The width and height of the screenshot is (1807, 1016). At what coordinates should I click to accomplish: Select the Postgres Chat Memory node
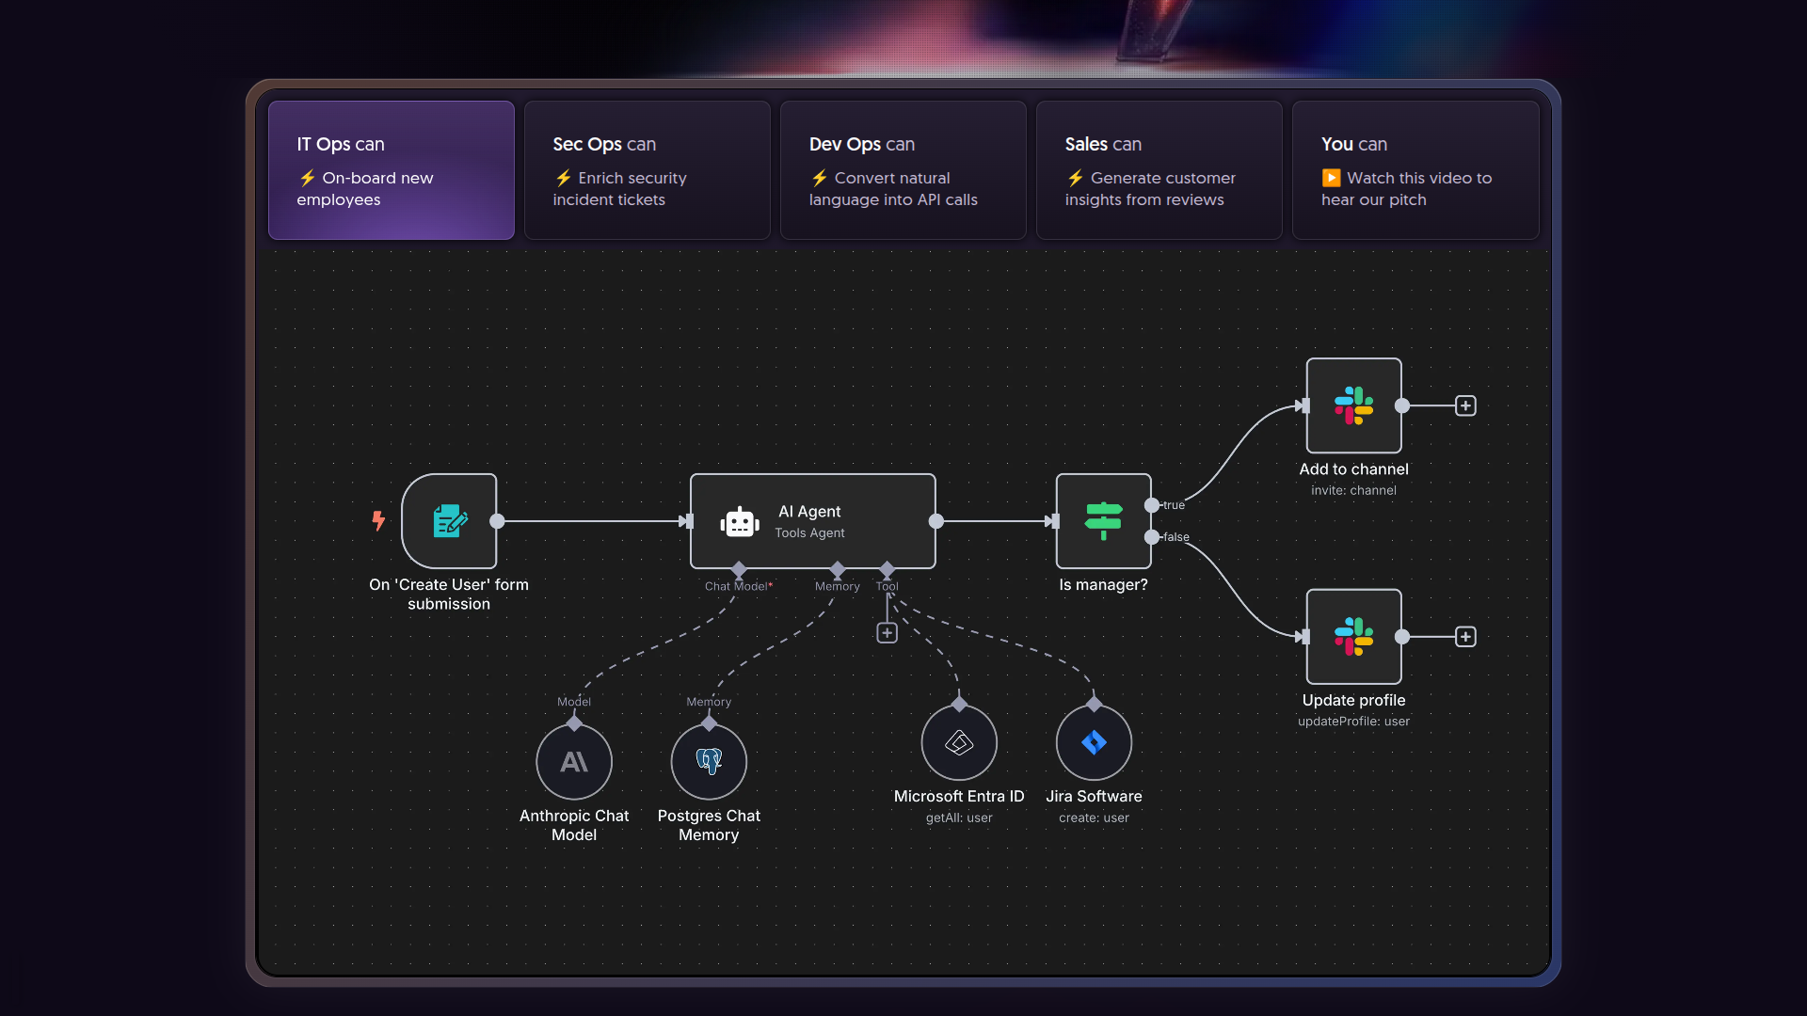tap(709, 762)
